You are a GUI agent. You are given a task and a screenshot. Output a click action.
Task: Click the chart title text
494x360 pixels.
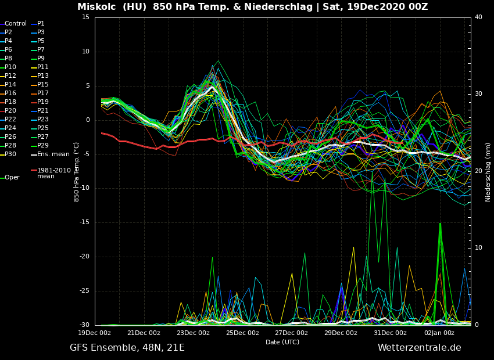point(253,7)
